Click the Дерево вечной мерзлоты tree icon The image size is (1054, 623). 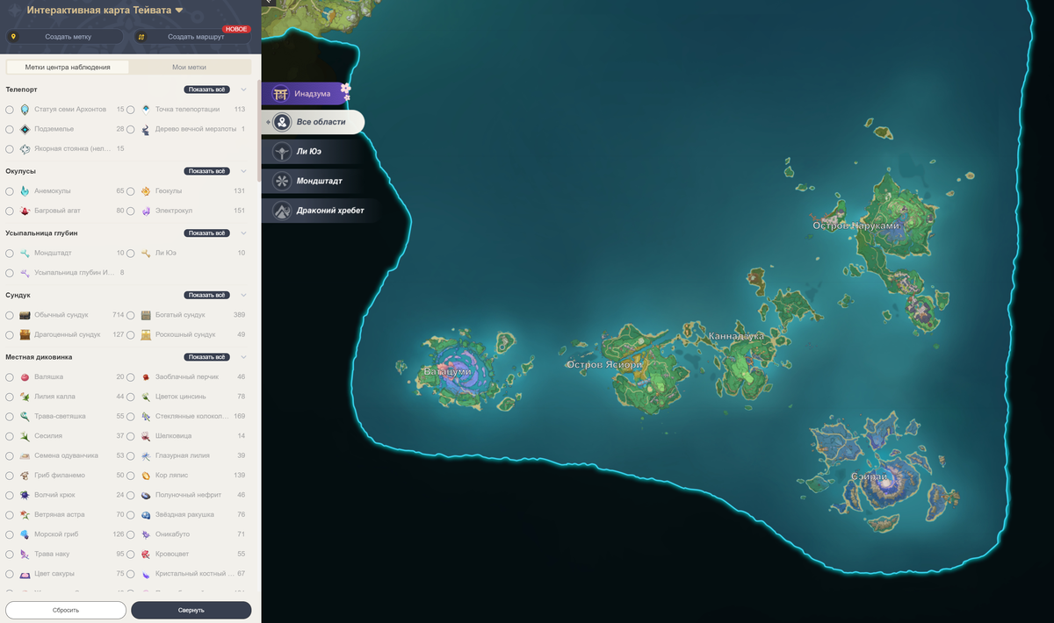click(146, 129)
